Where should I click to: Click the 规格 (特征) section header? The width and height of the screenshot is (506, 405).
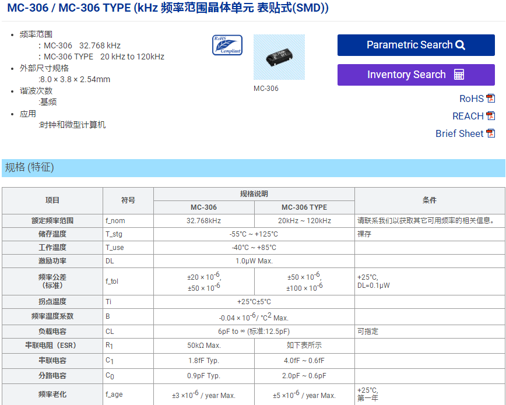[30, 168]
